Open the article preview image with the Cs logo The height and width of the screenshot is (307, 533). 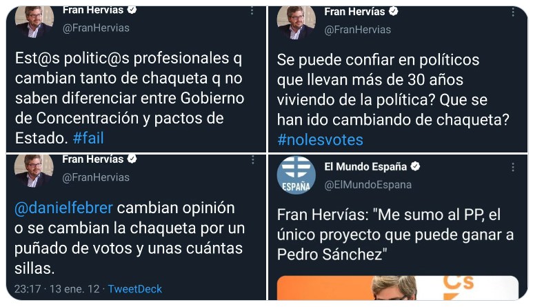[398, 288]
